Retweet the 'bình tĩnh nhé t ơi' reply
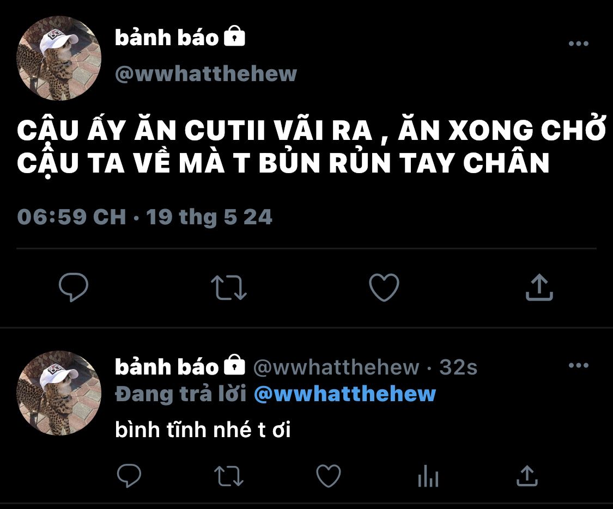The width and height of the screenshot is (613, 509). [x=229, y=476]
